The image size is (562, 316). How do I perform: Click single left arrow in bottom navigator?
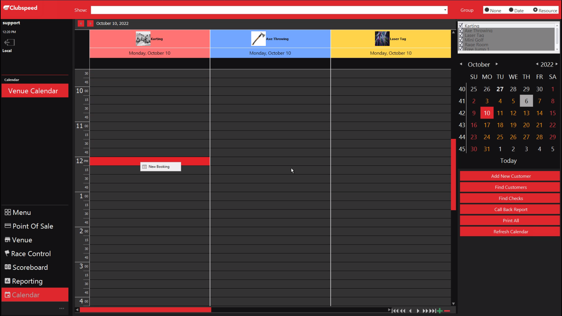[x=411, y=311]
